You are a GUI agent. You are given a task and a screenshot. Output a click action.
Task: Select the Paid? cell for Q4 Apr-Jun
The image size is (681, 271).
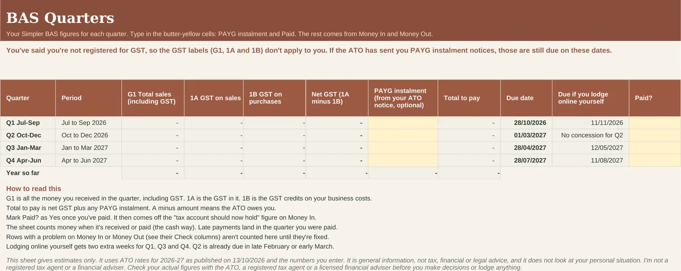tap(655, 160)
